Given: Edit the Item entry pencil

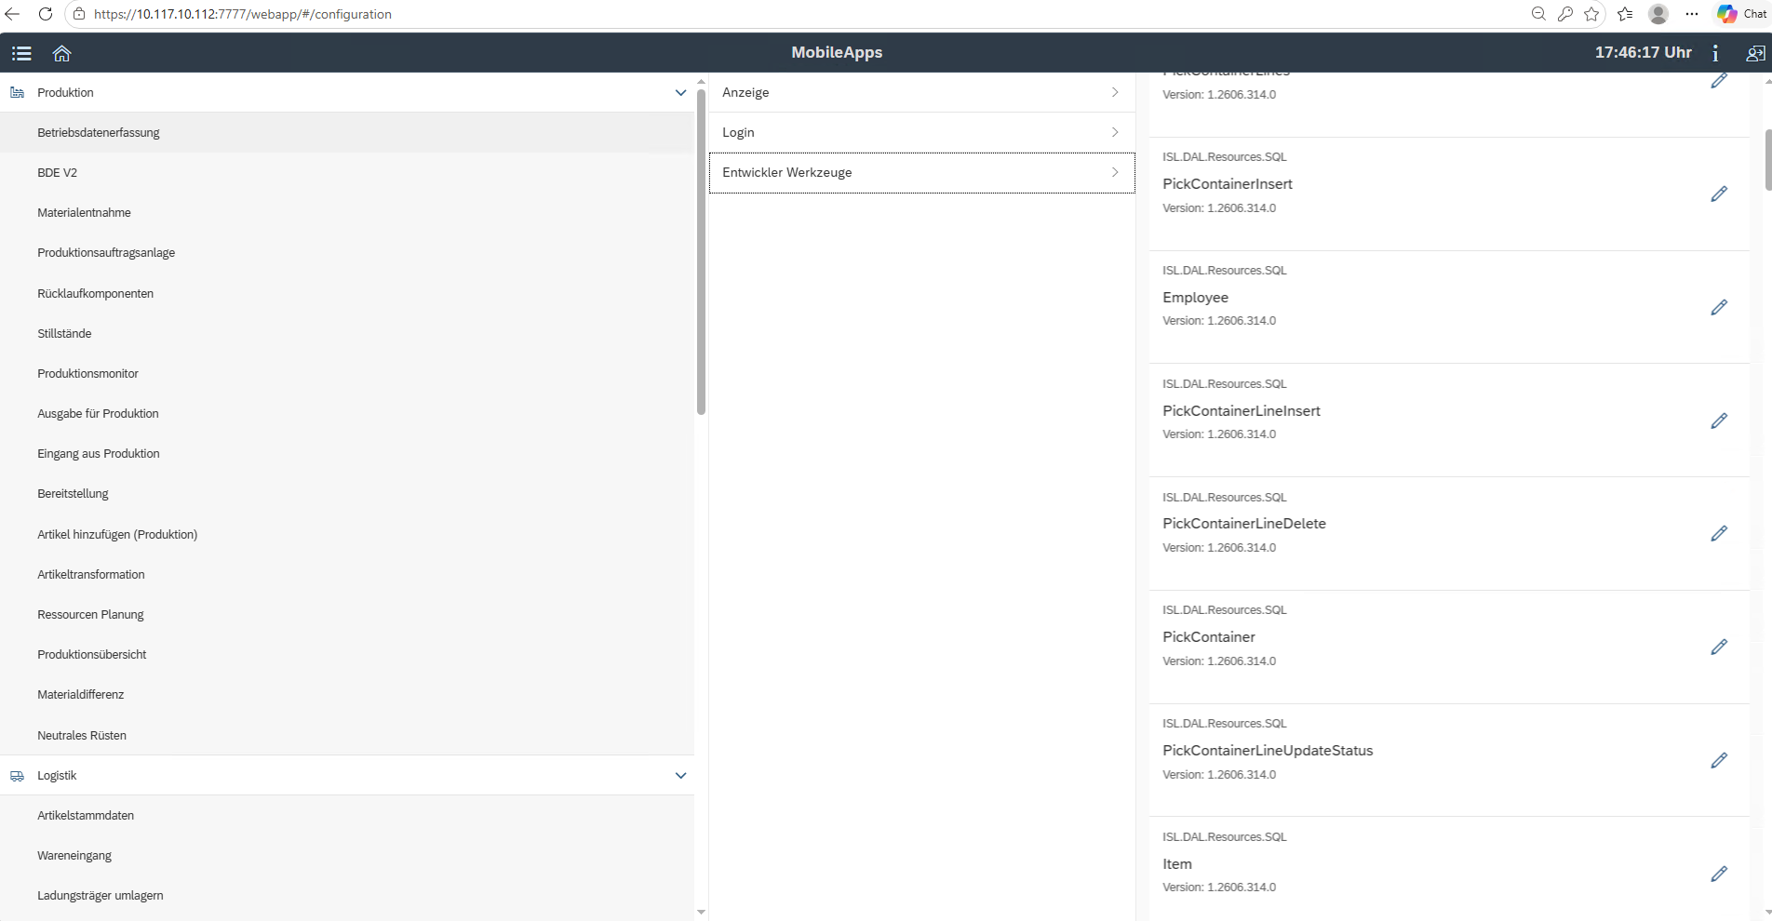Looking at the screenshot, I should coord(1719,874).
